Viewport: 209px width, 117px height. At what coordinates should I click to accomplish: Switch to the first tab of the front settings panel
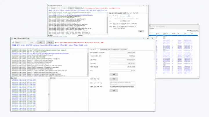point(93,49)
